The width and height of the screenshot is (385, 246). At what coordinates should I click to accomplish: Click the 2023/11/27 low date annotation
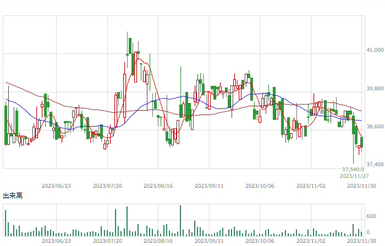pos(354,176)
